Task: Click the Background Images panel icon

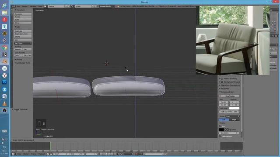Action: [222, 82]
